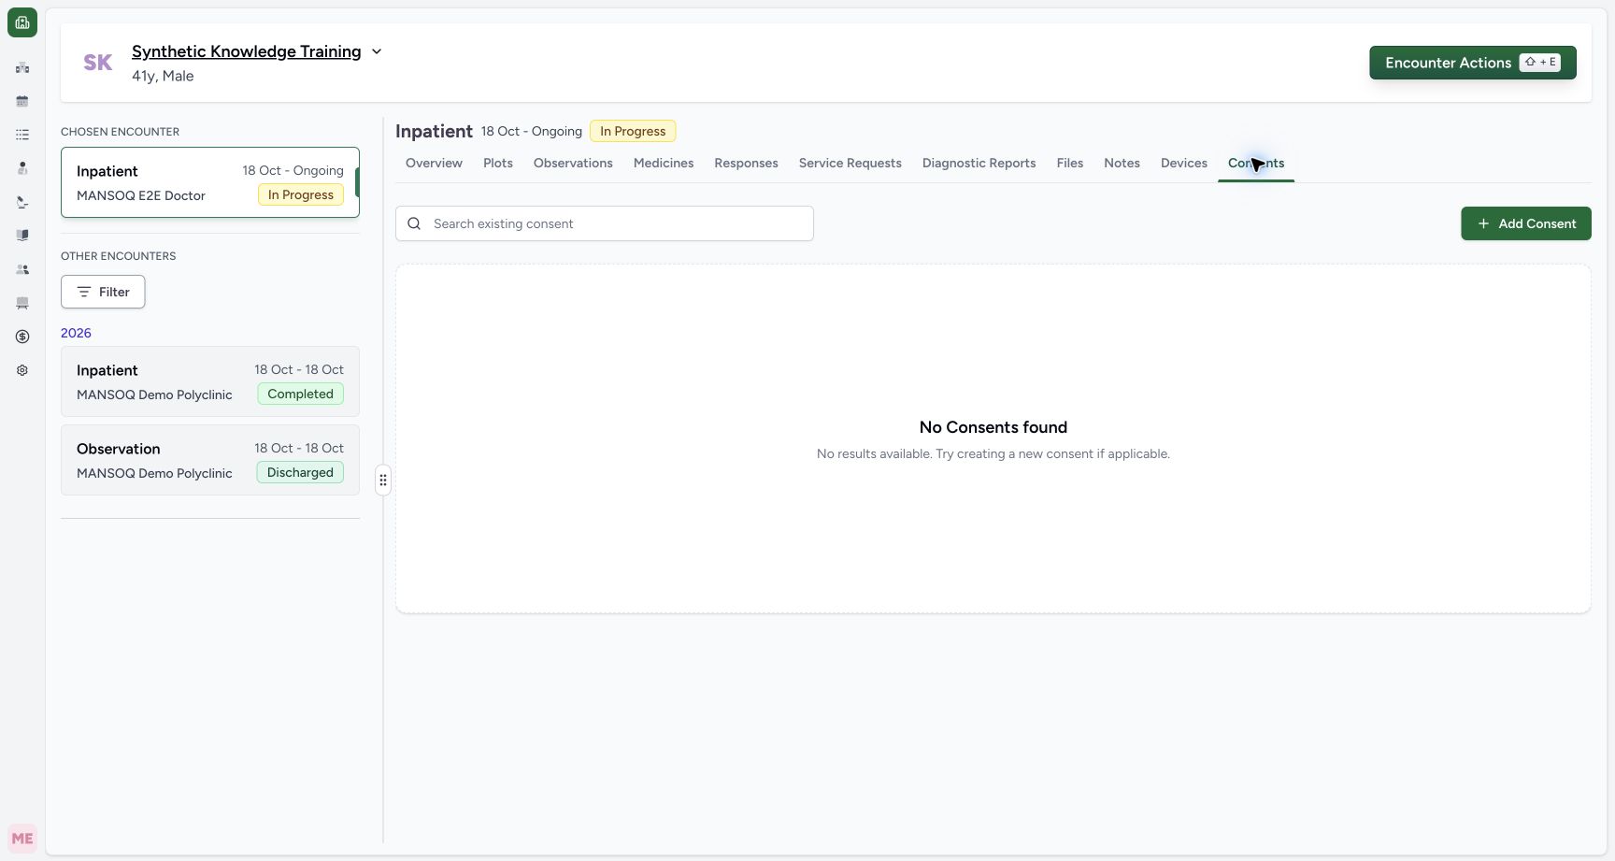This screenshot has height=861, width=1615.
Task: Click the panel resize grip handle
Action: coord(383,481)
